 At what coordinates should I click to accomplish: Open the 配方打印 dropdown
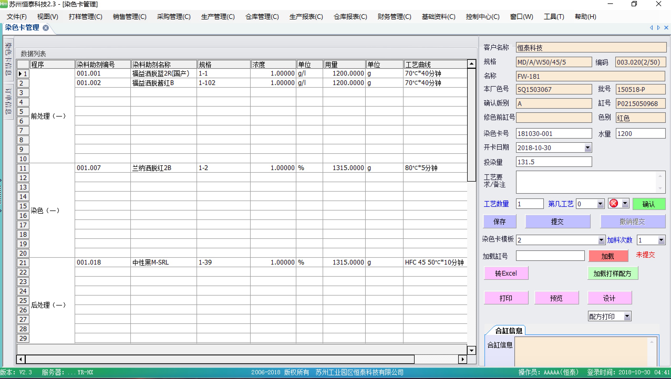pyautogui.click(x=627, y=316)
